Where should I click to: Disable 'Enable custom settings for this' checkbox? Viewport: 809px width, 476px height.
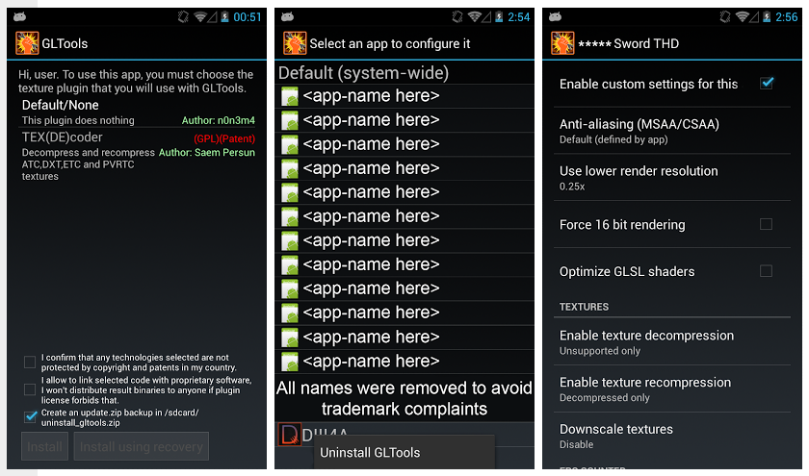[x=767, y=83]
